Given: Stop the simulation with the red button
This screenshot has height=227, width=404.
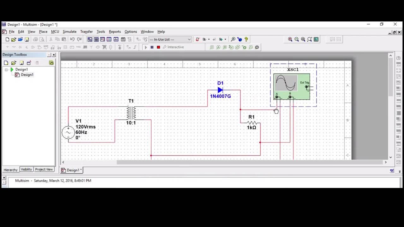Looking at the screenshot, I should (x=158, y=47).
